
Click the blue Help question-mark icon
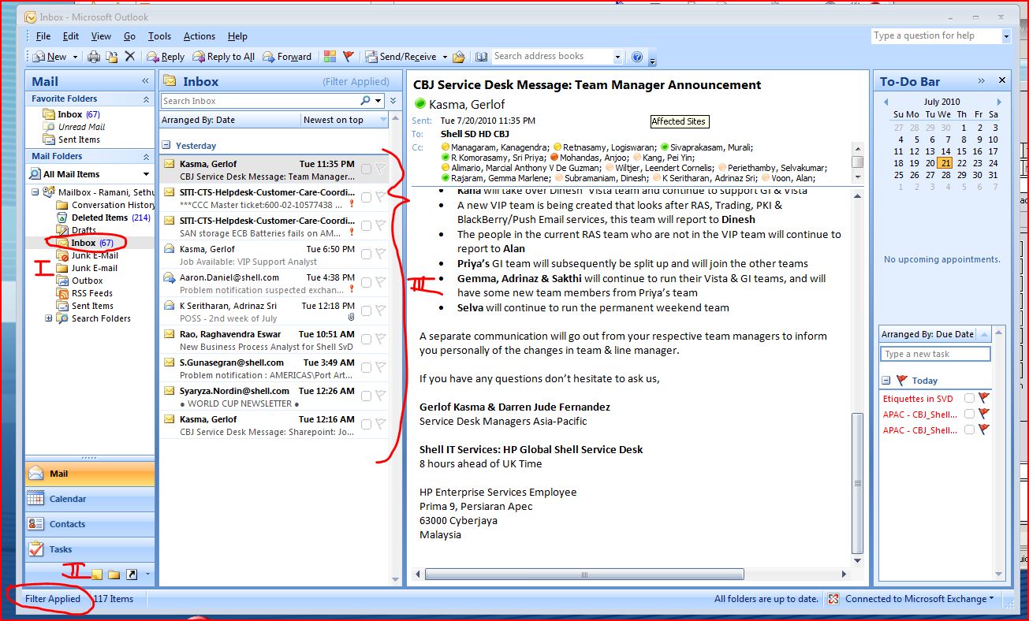pyautogui.click(x=637, y=57)
